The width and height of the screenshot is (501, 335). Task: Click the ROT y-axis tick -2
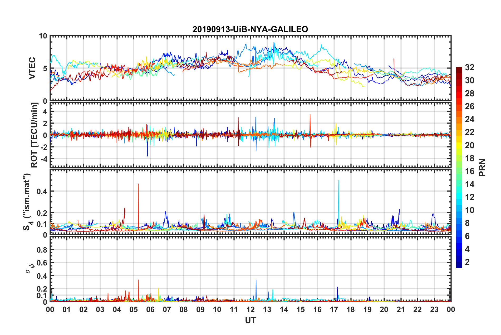click(x=43, y=147)
